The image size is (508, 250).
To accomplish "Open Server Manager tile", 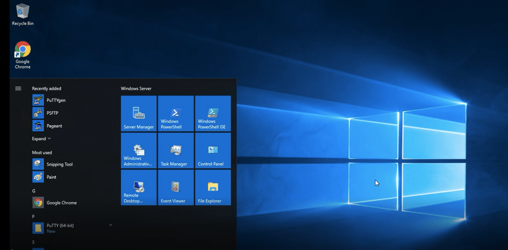I will 139,113.
